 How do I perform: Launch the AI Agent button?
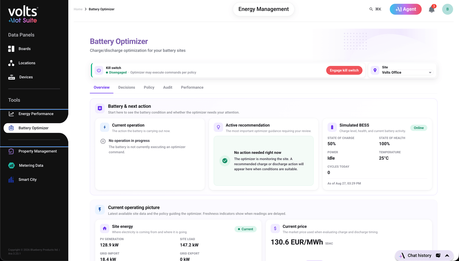click(406, 9)
